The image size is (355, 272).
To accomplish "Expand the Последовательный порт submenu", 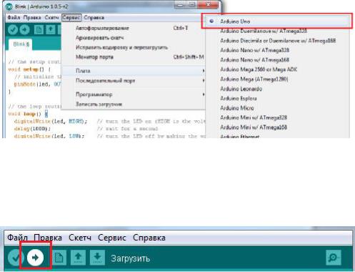I will (134, 81).
